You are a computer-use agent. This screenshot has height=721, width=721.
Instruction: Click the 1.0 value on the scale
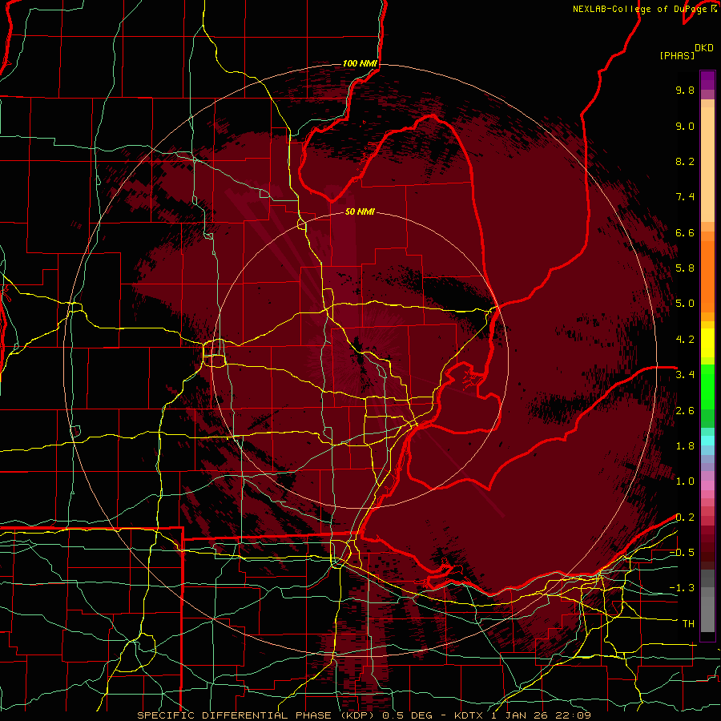(685, 481)
